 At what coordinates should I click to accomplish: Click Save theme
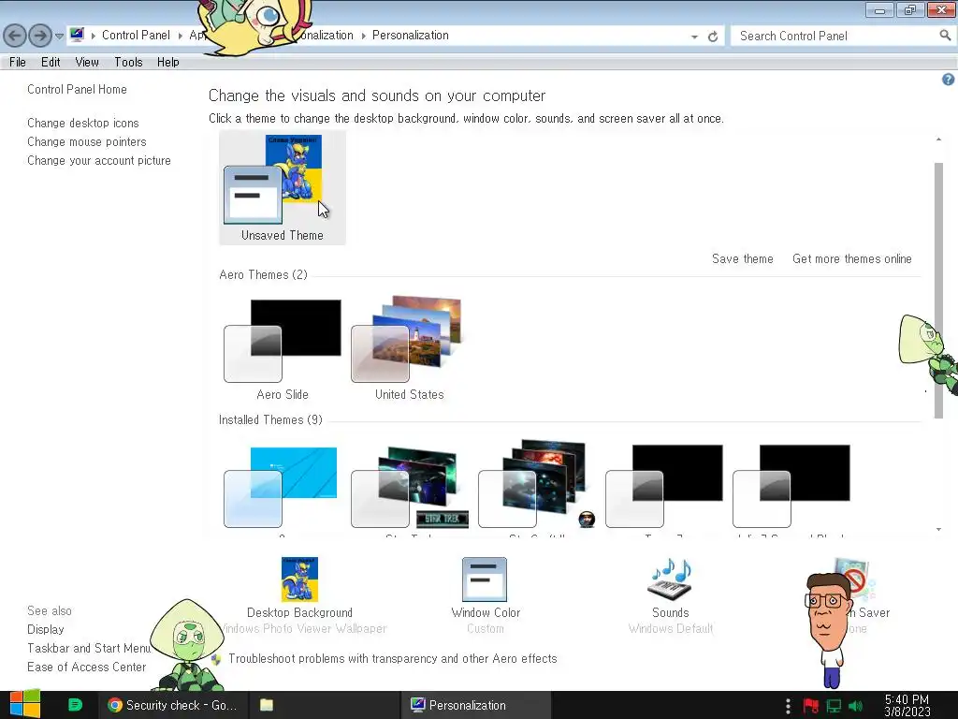click(742, 258)
